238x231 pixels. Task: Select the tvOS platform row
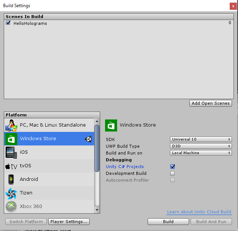[x=49, y=166]
